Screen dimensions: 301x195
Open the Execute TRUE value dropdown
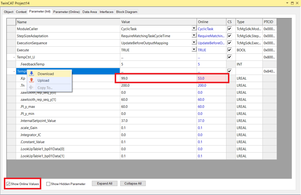click(194, 50)
